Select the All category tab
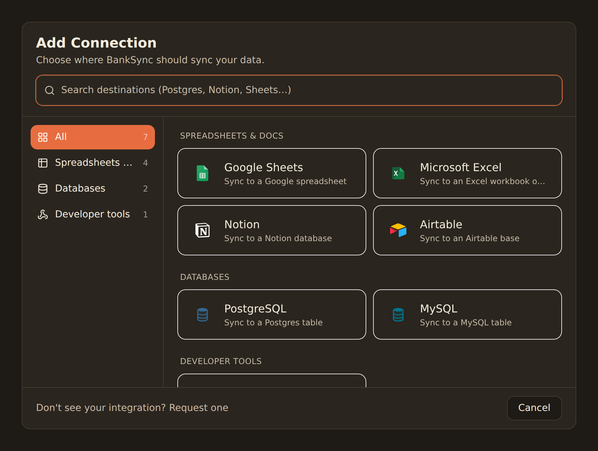The height and width of the screenshot is (451, 598). pyautogui.click(x=93, y=137)
